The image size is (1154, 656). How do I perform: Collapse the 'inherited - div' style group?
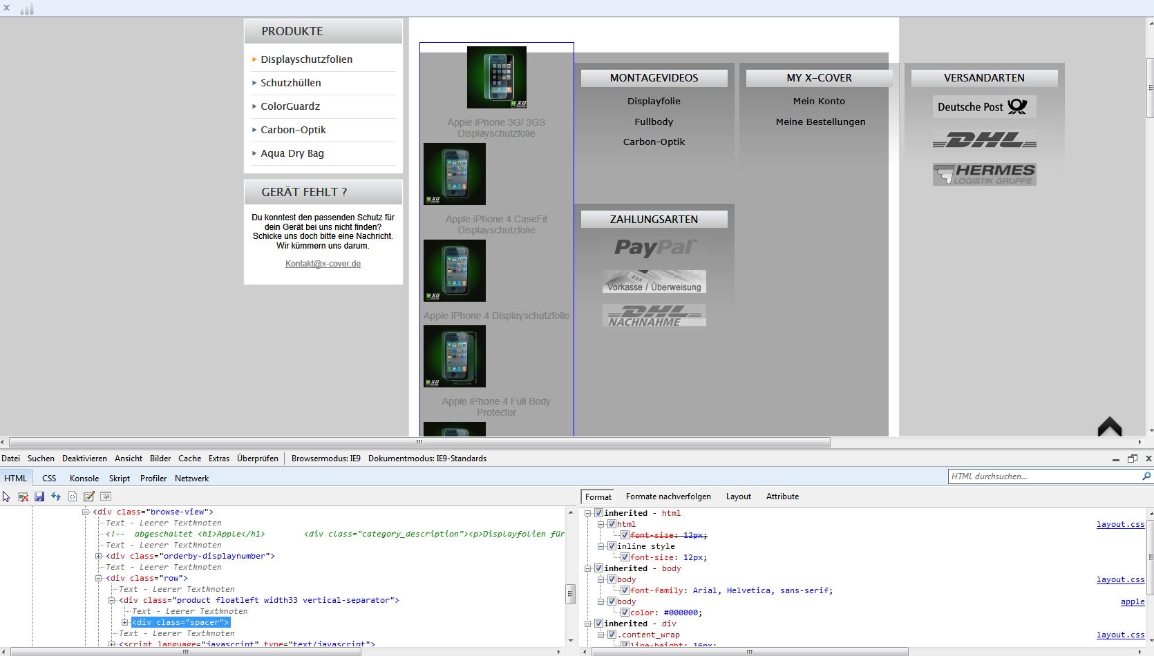[x=589, y=624]
